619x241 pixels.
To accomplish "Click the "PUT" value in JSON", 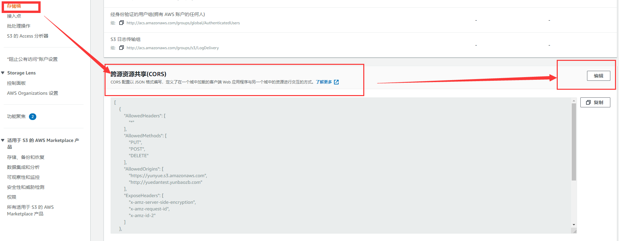I will [136, 142].
